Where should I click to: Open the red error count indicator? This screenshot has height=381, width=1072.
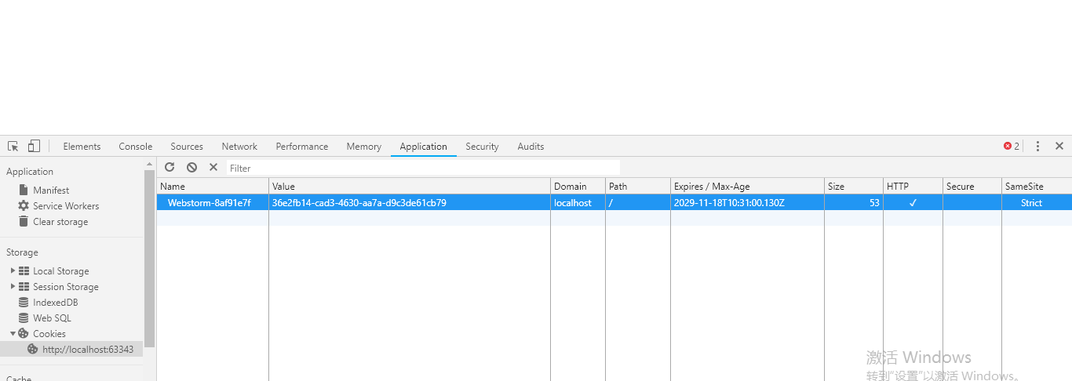pyautogui.click(x=1012, y=147)
